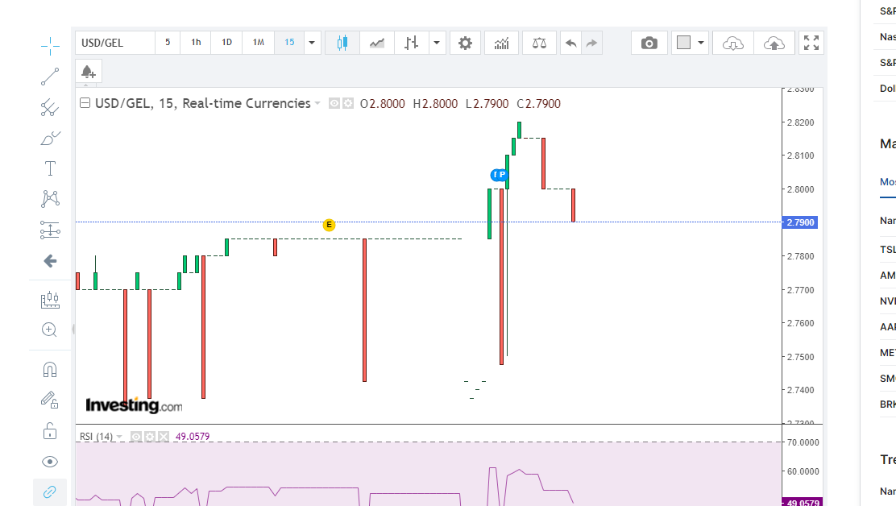Toggle lock all drawing tools padlock

click(50, 430)
